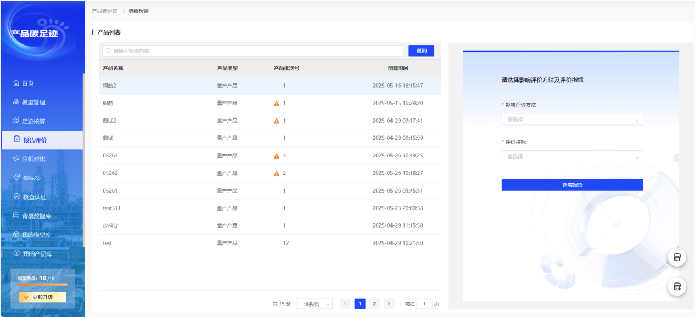Viewport: 695px width, 317px height.
Task: Click the warning icon in 钢筋 row
Action: click(x=277, y=103)
